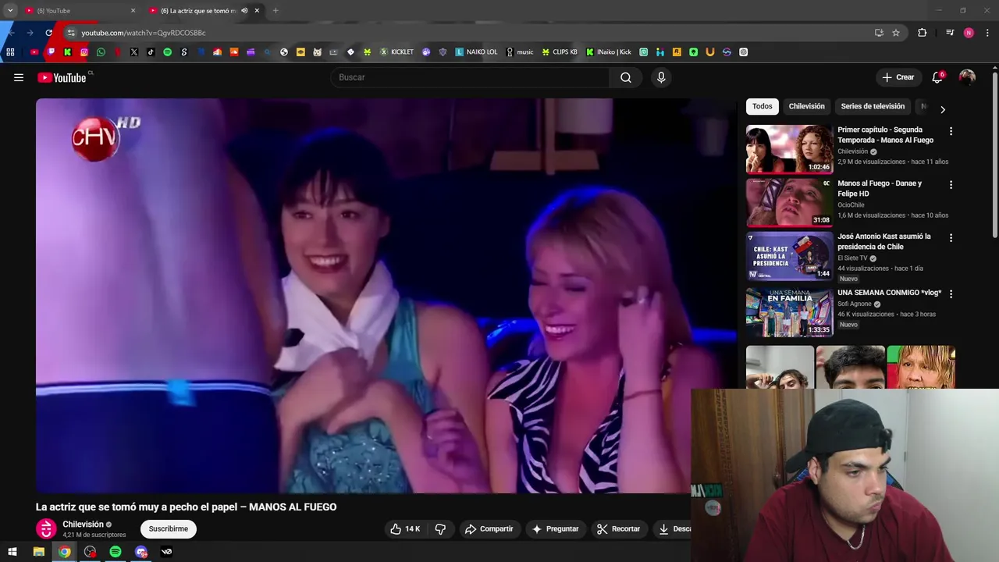The image size is (999, 562).
Task: Click the Chilevisión channel name link
Action: point(83,525)
